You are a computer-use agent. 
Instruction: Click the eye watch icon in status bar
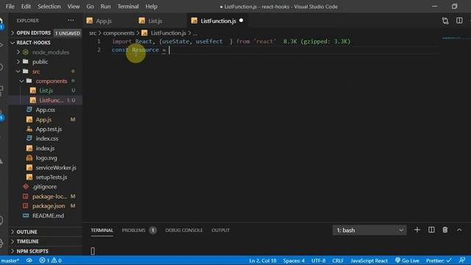pos(29,261)
